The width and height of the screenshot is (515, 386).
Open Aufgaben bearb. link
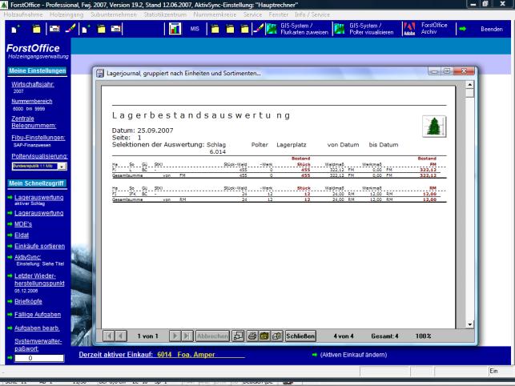(x=37, y=328)
